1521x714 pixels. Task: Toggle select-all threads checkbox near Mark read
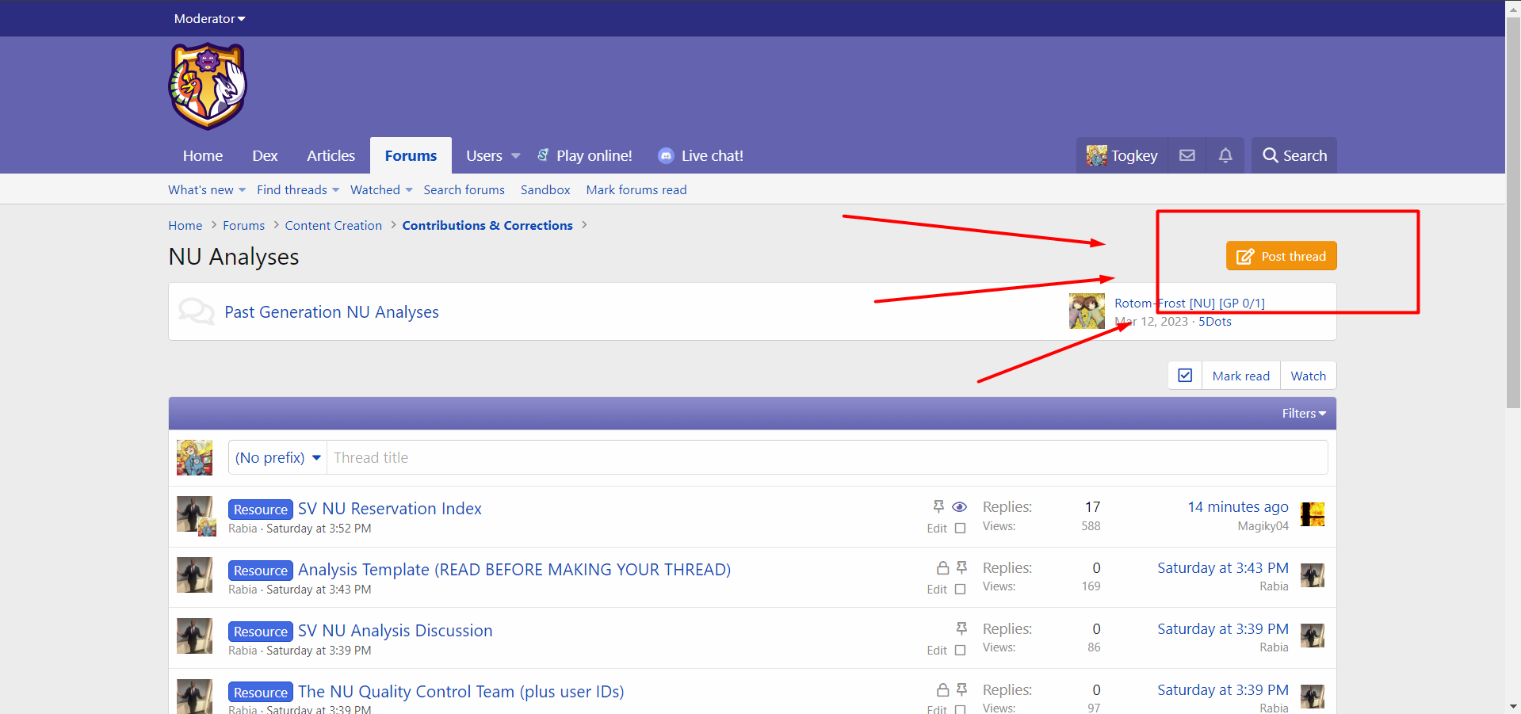pyautogui.click(x=1185, y=376)
